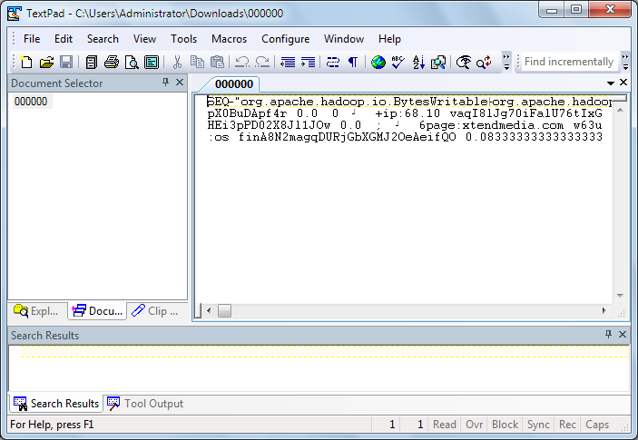Open the View menu

tap(144, 39)
